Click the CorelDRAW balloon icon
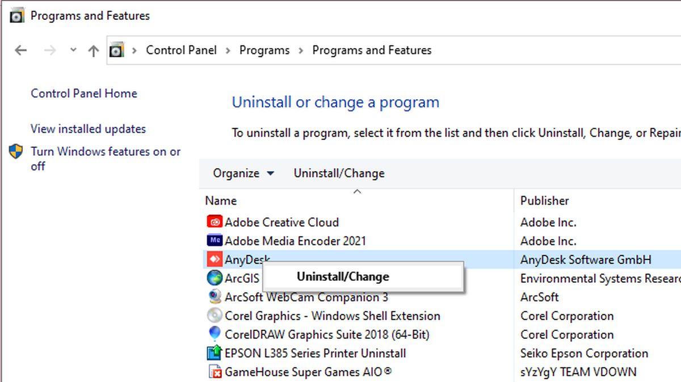Viewport: 681px width, 382px height. [x=215, y=334]
